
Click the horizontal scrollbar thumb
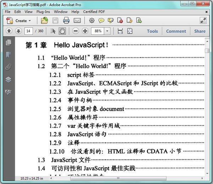point(118,178)
